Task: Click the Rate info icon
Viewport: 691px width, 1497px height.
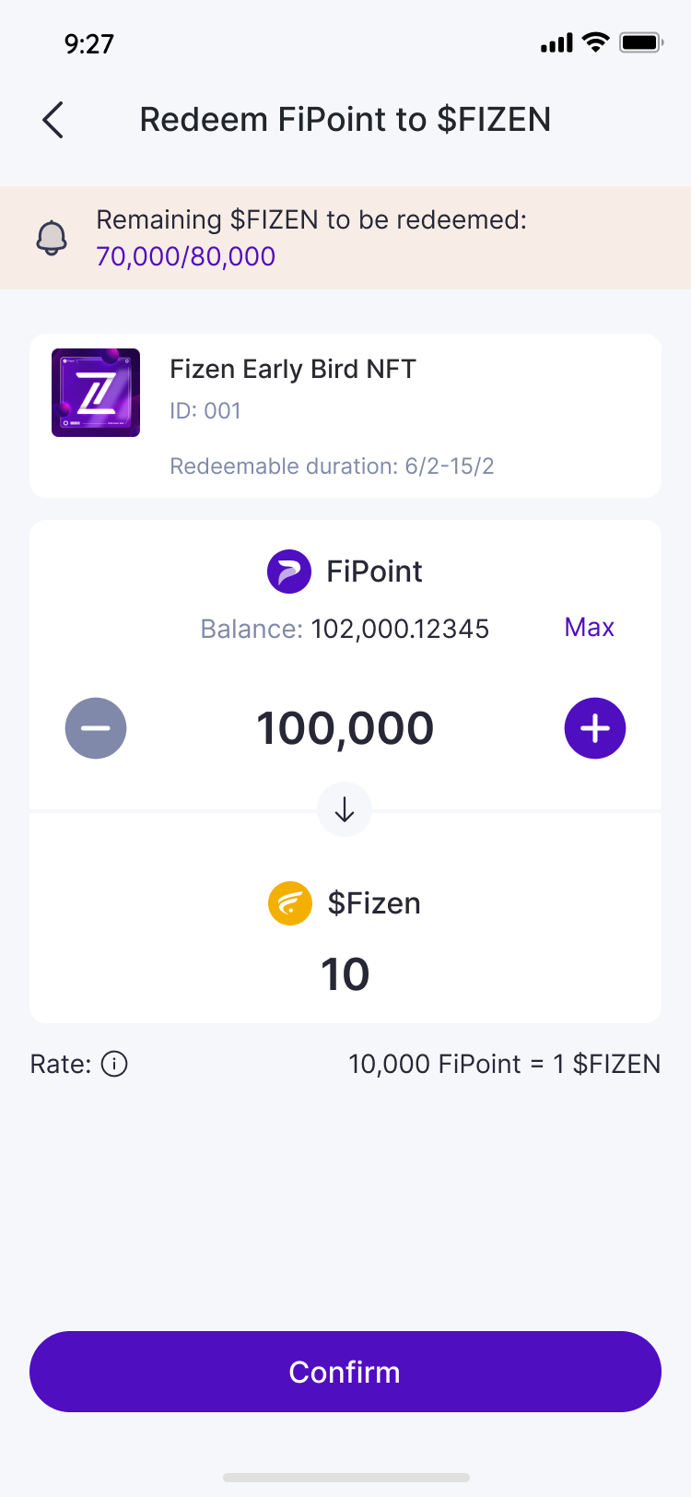Action: 114,1064
